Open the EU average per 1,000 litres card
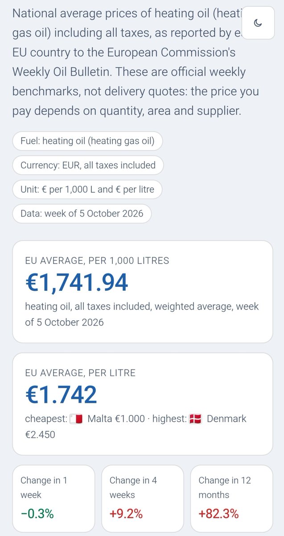Image resolution: width=284 pixels, height=536 pixels. pyautogui.click(x=142, y=292)
